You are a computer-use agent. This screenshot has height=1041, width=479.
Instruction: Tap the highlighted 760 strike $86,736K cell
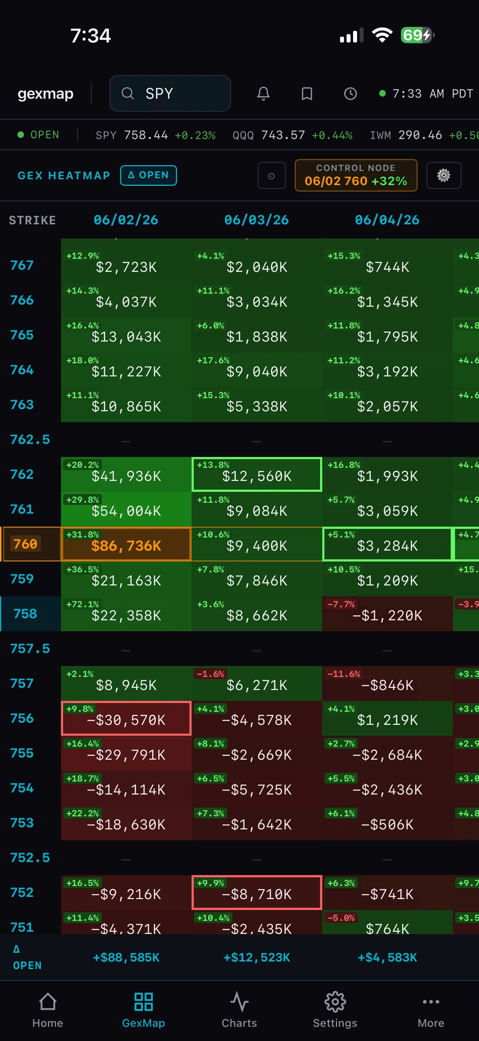[x=126, y=544]
